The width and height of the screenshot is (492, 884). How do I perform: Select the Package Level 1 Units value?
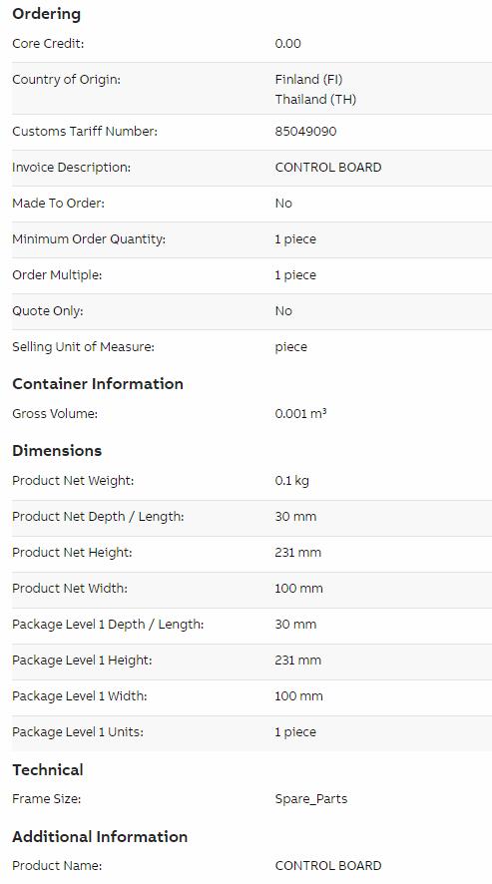tap(295, 732)
